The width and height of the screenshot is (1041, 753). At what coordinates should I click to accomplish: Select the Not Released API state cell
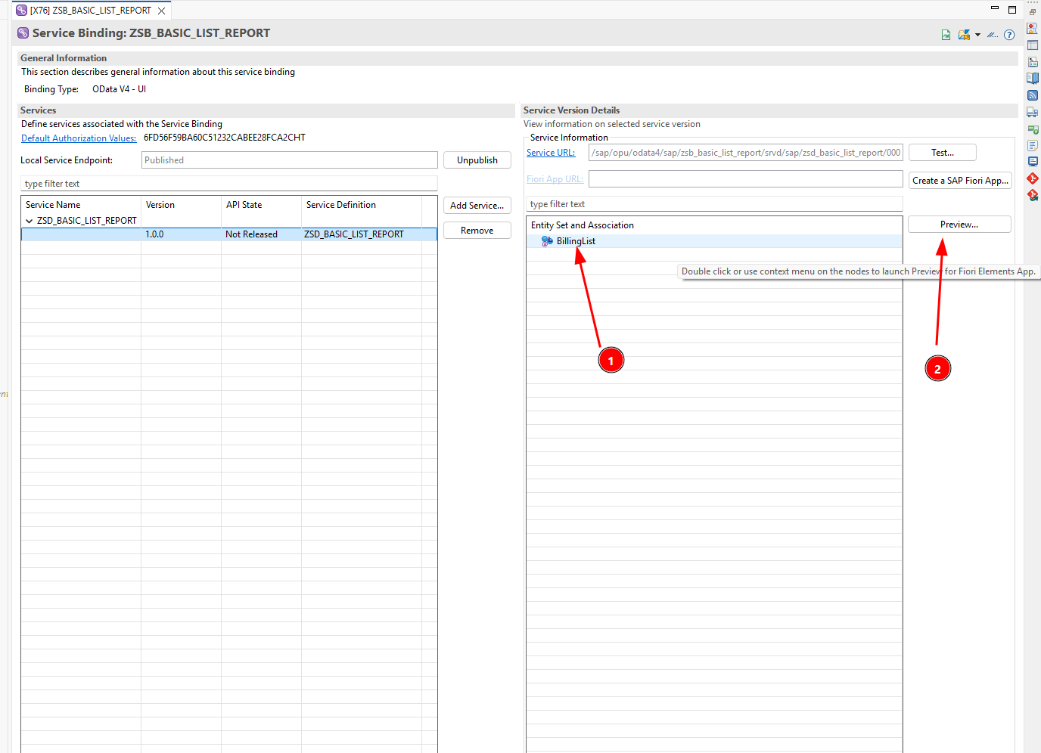point(262,234)
